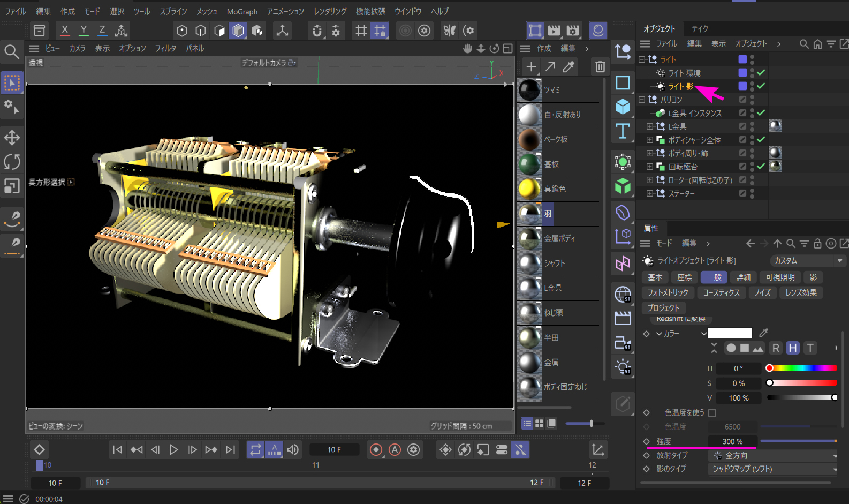Click the color eyedropper picker icon

coord(764,333)
